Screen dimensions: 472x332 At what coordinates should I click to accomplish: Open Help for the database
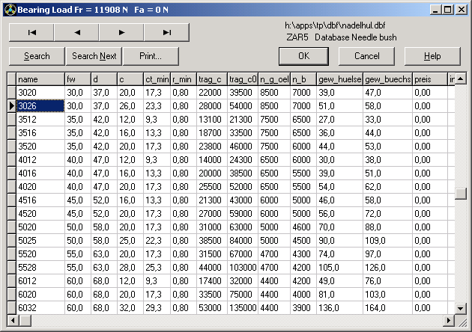[x=432, y=56]
